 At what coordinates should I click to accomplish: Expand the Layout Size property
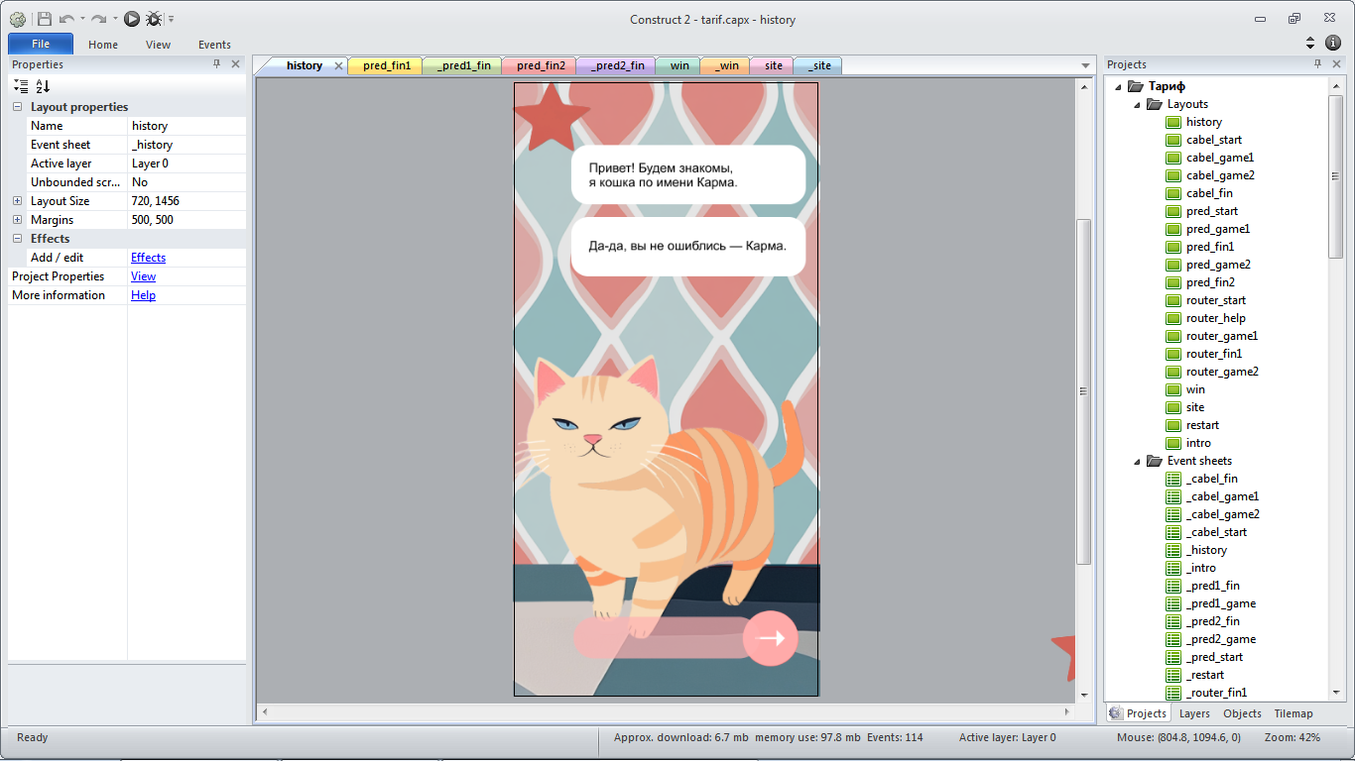(x=17, y=201)
